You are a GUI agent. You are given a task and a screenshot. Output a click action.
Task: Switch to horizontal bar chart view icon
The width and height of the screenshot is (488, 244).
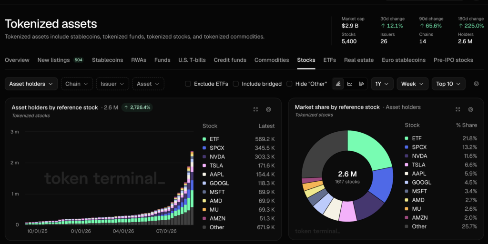click(x=361, y=84)
